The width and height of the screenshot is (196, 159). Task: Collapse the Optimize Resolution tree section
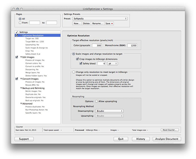click(21, 35)
